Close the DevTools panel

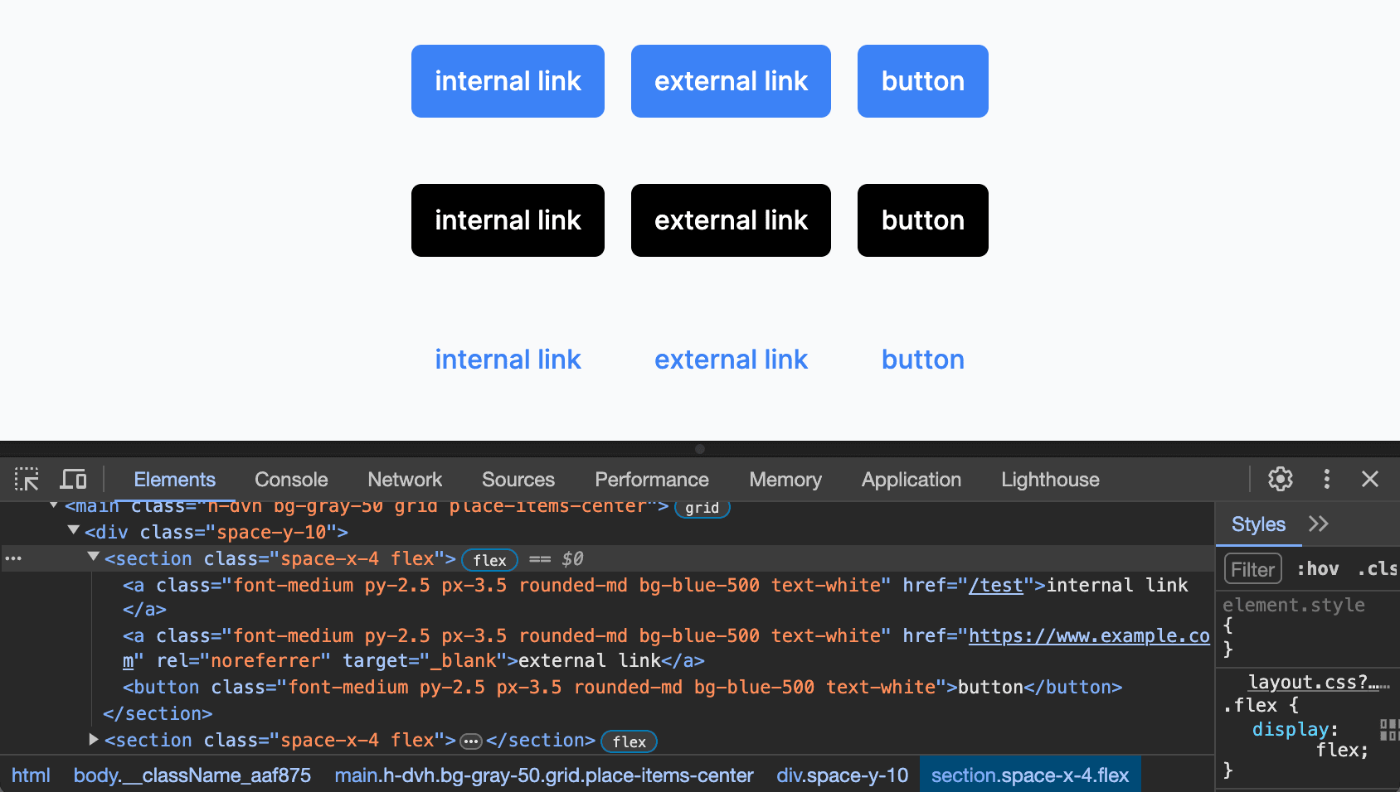click(1369, 479)
